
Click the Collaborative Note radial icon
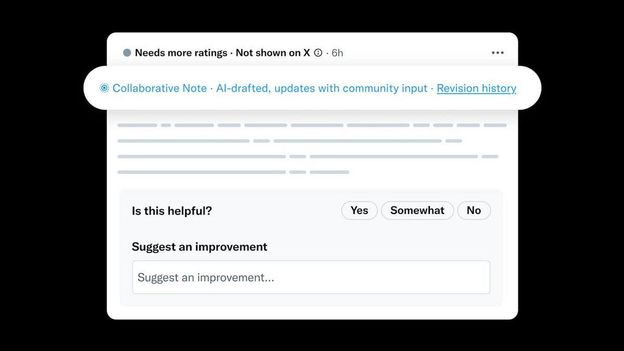(104, 89)
